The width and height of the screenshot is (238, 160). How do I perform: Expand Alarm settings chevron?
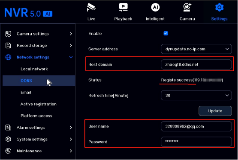(71, 128)
